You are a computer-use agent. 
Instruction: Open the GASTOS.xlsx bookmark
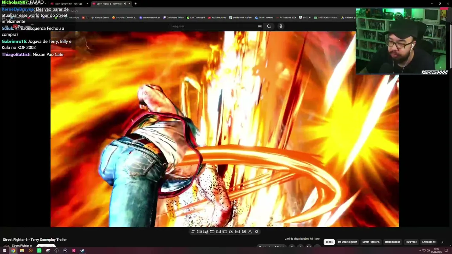(x=326, y=18)
